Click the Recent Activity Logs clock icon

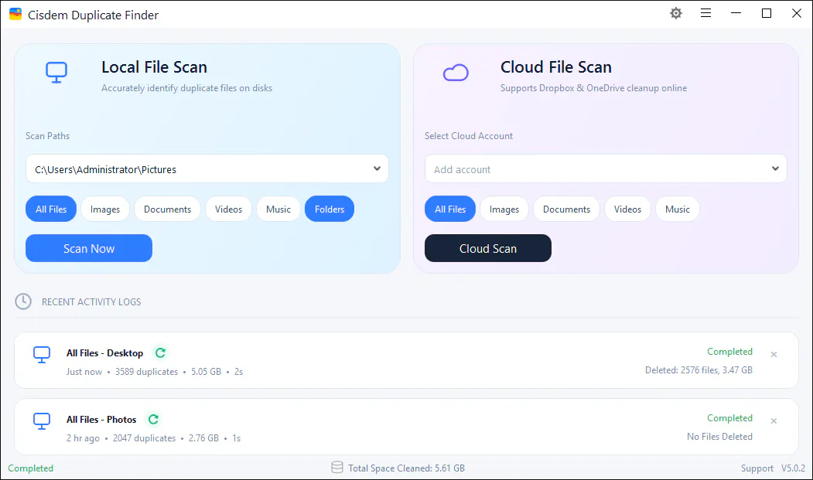point(23,301)
